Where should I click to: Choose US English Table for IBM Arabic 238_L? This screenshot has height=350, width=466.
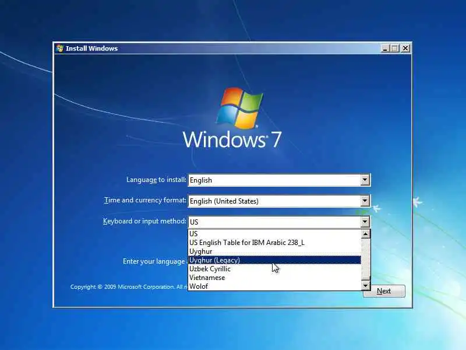click(x=274, y=243)
